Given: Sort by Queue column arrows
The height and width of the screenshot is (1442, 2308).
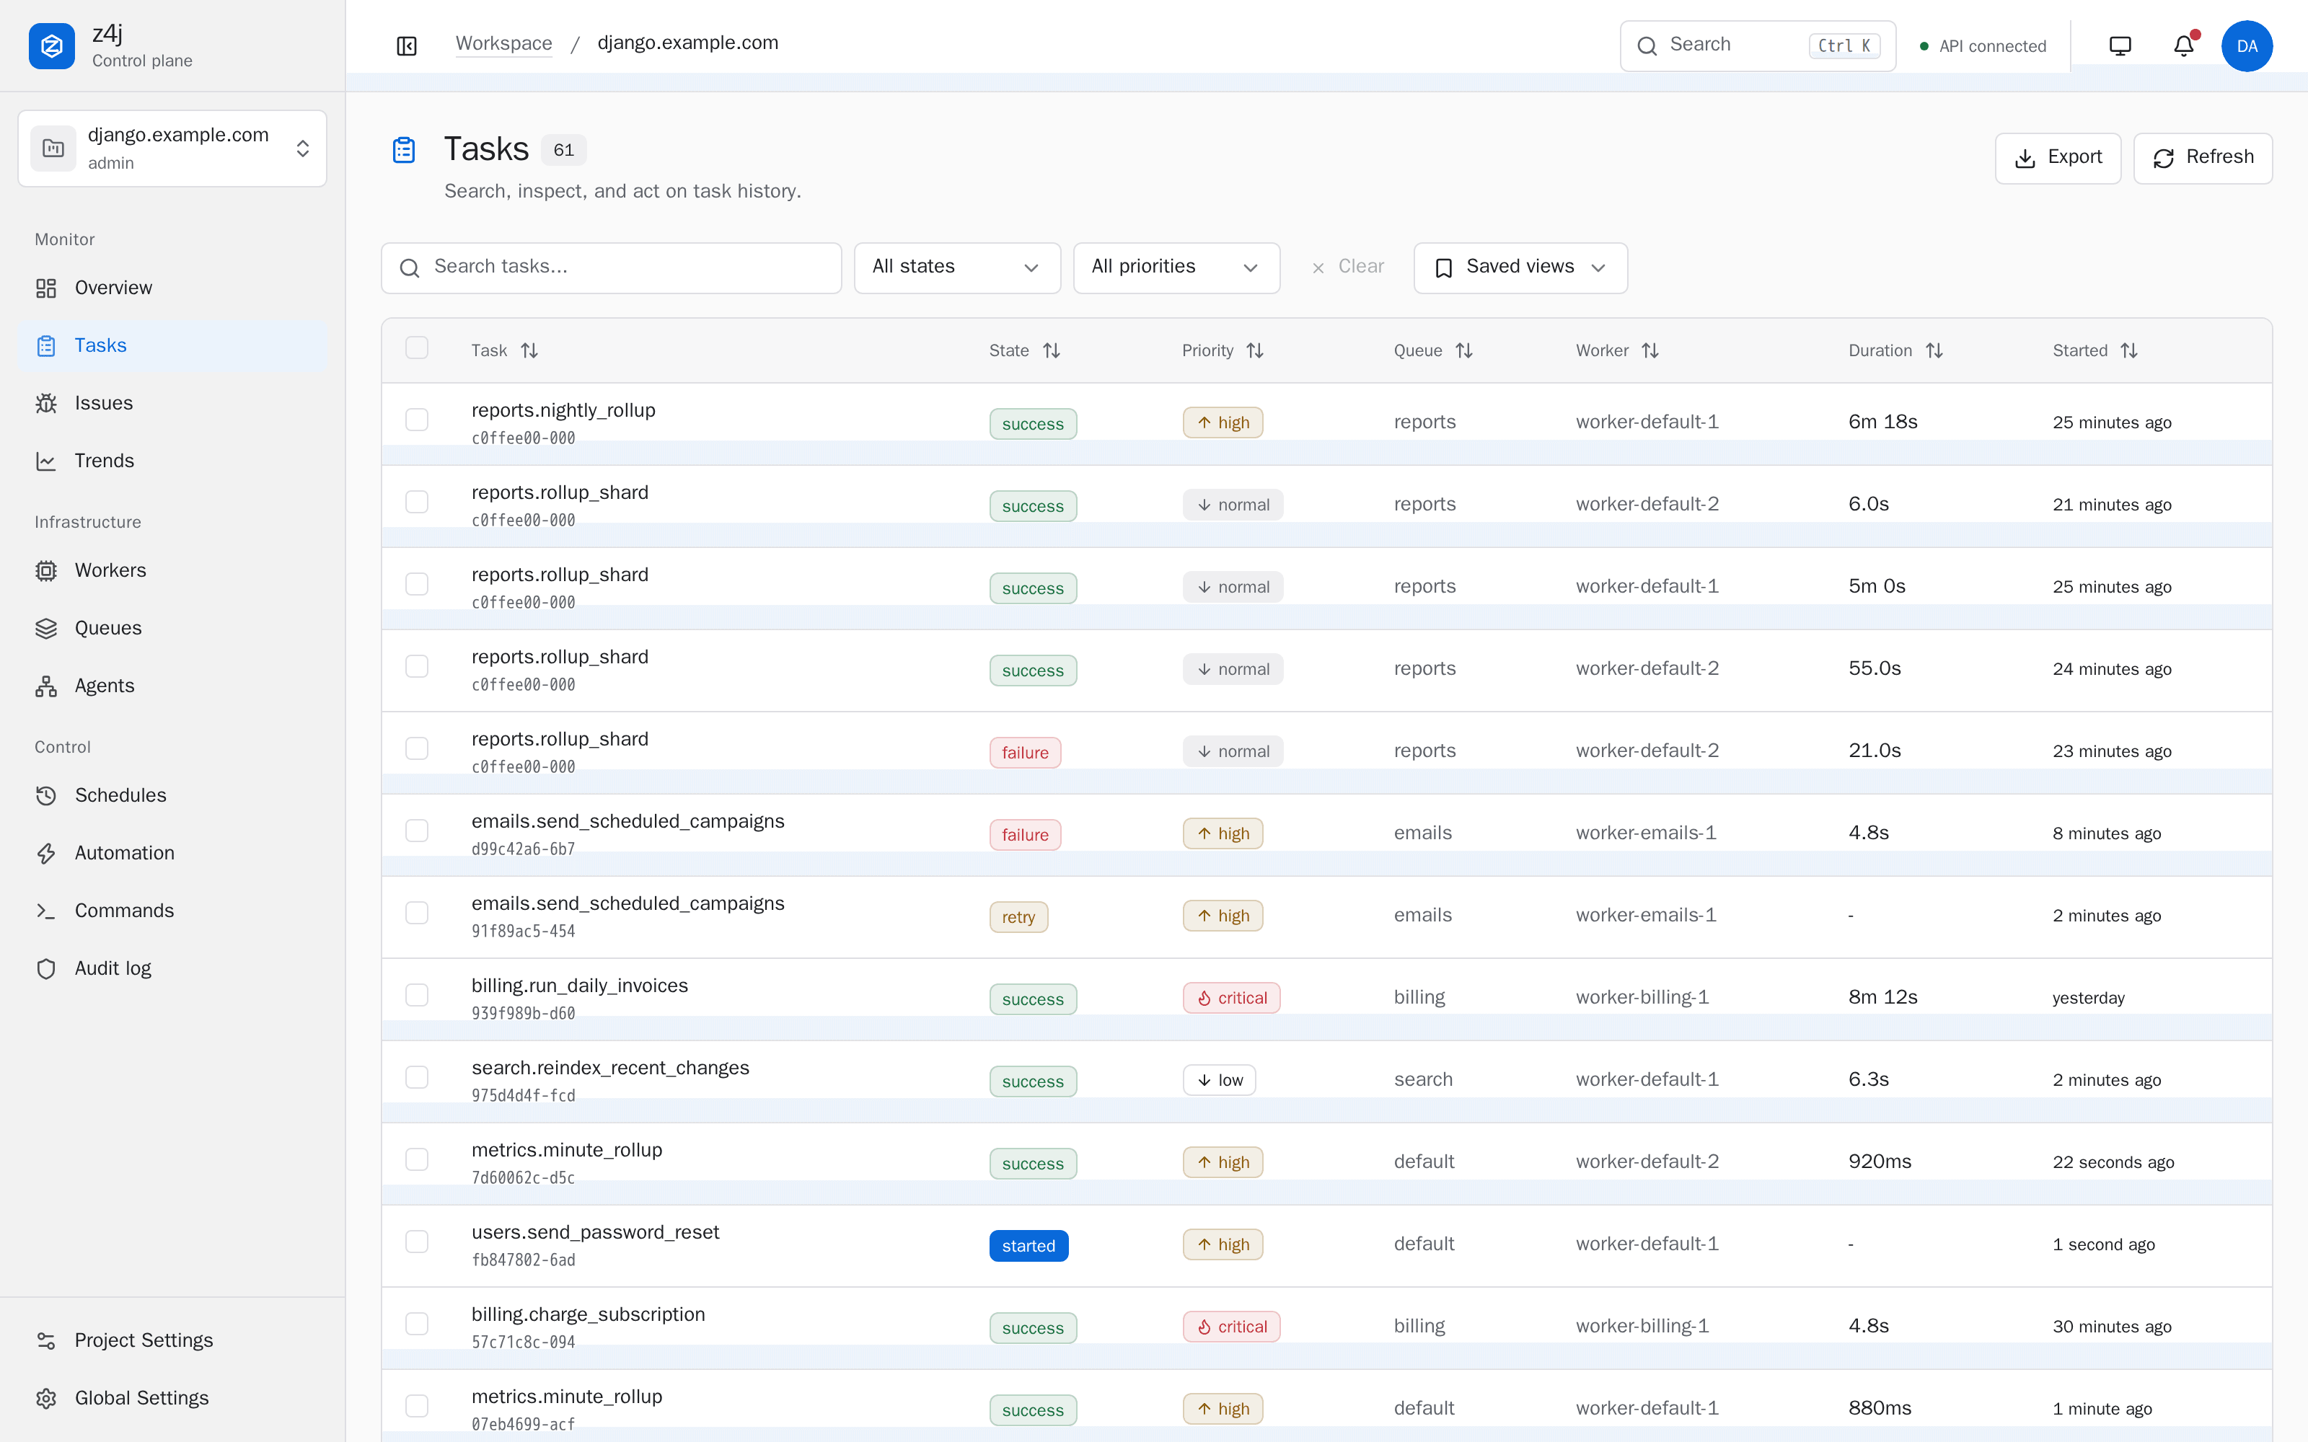Looking at the screenshot, I should click(x=1463, y=351).
